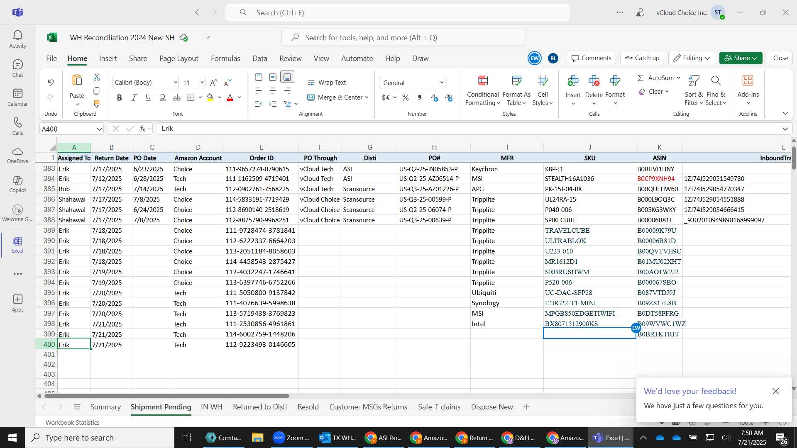The height and width of the screenshot is (448, 797).
Task: Switch to Safe-T claims sheet
Action: pos(439,407)
